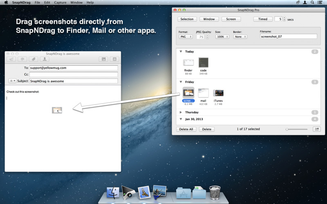
Task: Open the Window menu
Action: (76, 2)
